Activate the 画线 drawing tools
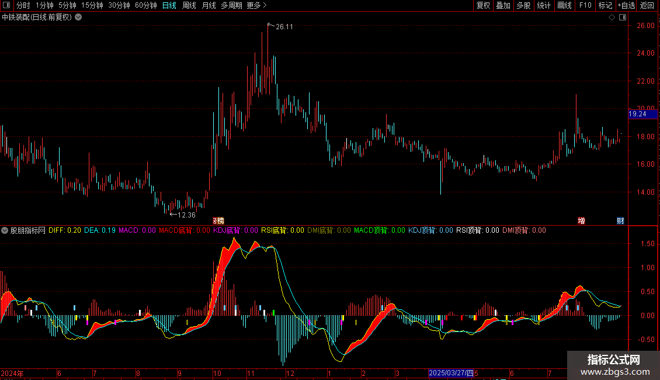 coord(564,5)
